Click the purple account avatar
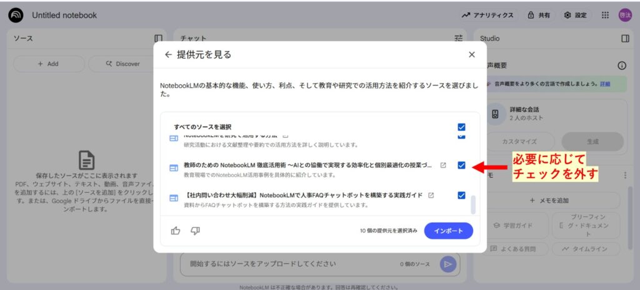640x290 pixels. [x=624, y=15]
